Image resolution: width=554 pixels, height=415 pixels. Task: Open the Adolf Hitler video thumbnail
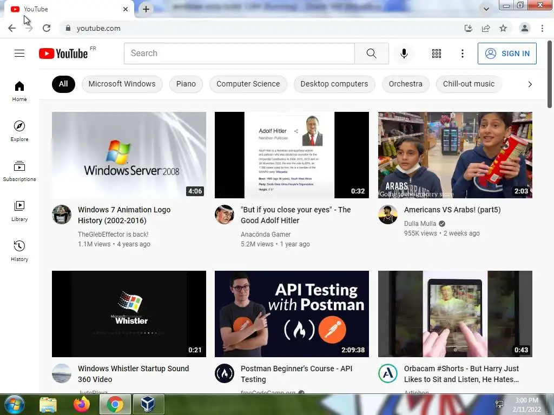click(292, 155)
